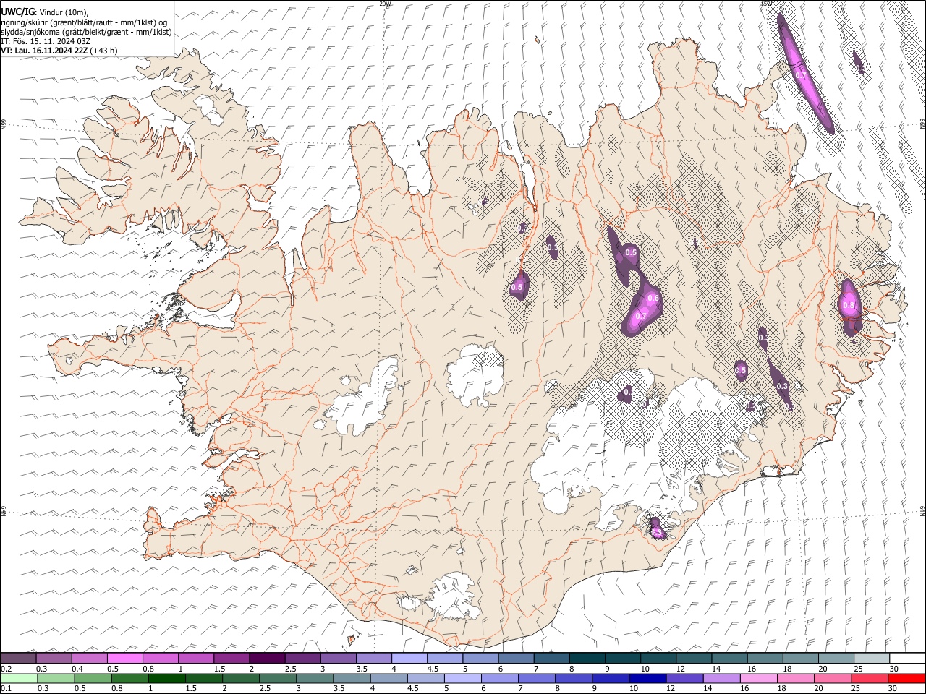Click the 15W longitude label at the map top
The width and height of the screenshot is (926, 694).
click(x=765, y=4)
